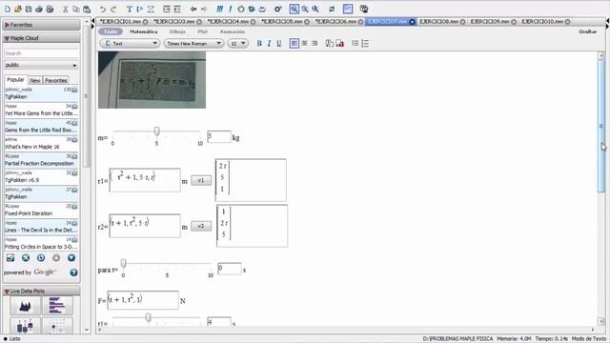The width and height of the screenshot is (610, 343).
Task: Insert a Maple prompt after the cursor
Action: (x=140, y=9)
